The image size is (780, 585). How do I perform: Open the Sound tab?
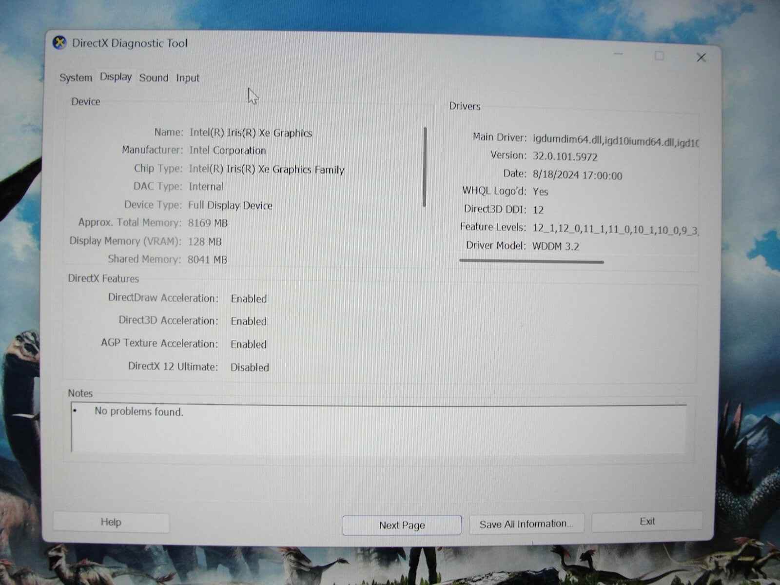(154, 78)
